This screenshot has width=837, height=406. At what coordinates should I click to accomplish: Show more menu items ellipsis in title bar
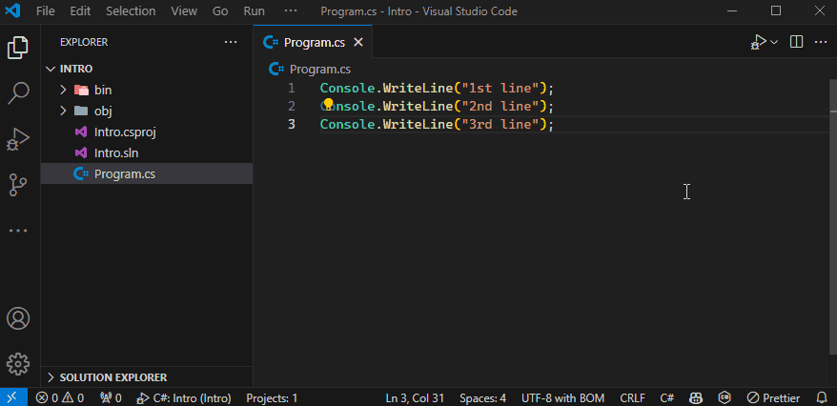[x=291, y=11]
